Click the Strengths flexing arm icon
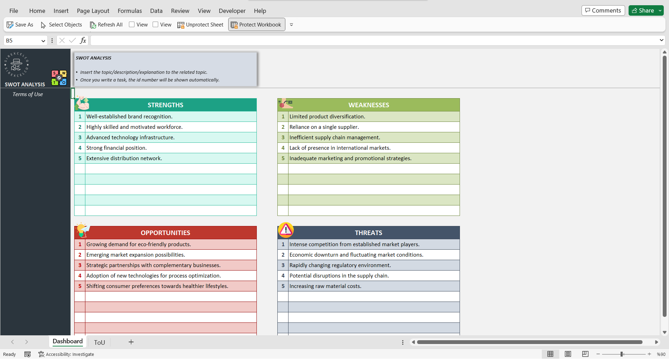The width and height of the screenshot is (669, 359). tap(83, 103)
